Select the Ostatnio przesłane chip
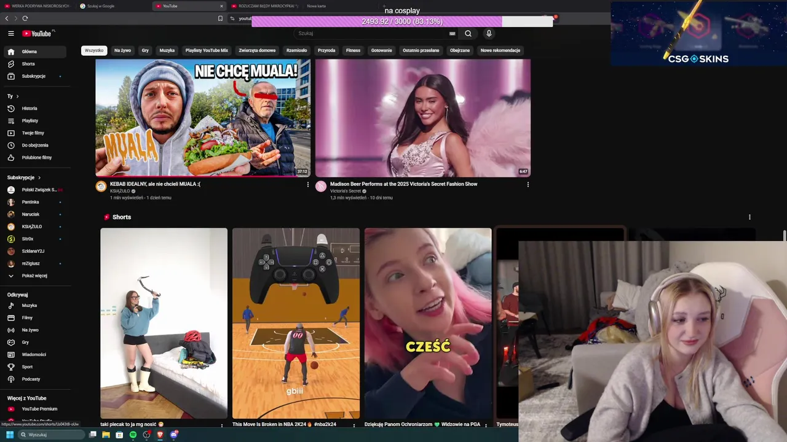Screen dimensions: 787x442 [x=421, y=50]
